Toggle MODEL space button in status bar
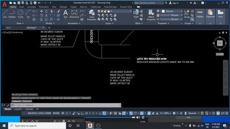 (x=56, y=113)
